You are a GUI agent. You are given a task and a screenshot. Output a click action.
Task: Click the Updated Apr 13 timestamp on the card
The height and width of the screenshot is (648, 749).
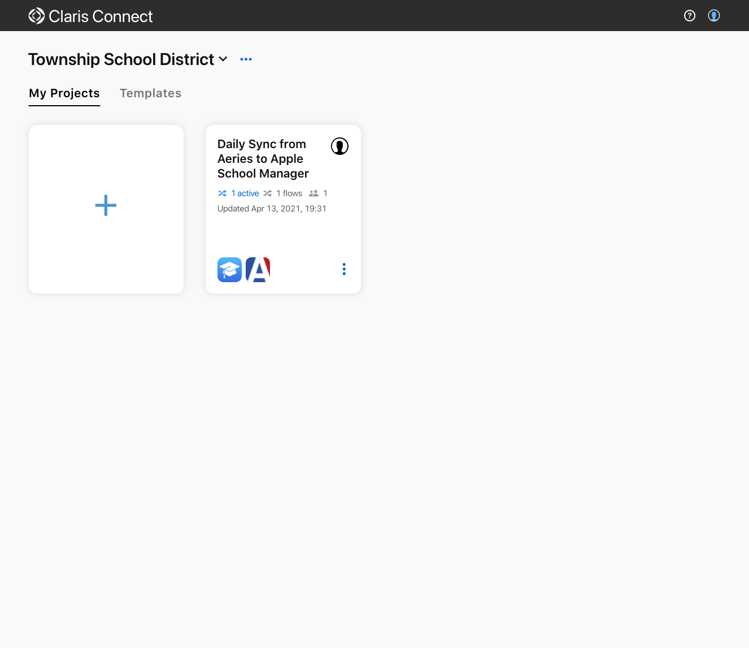pyautogui.click(x=272, y=208)
